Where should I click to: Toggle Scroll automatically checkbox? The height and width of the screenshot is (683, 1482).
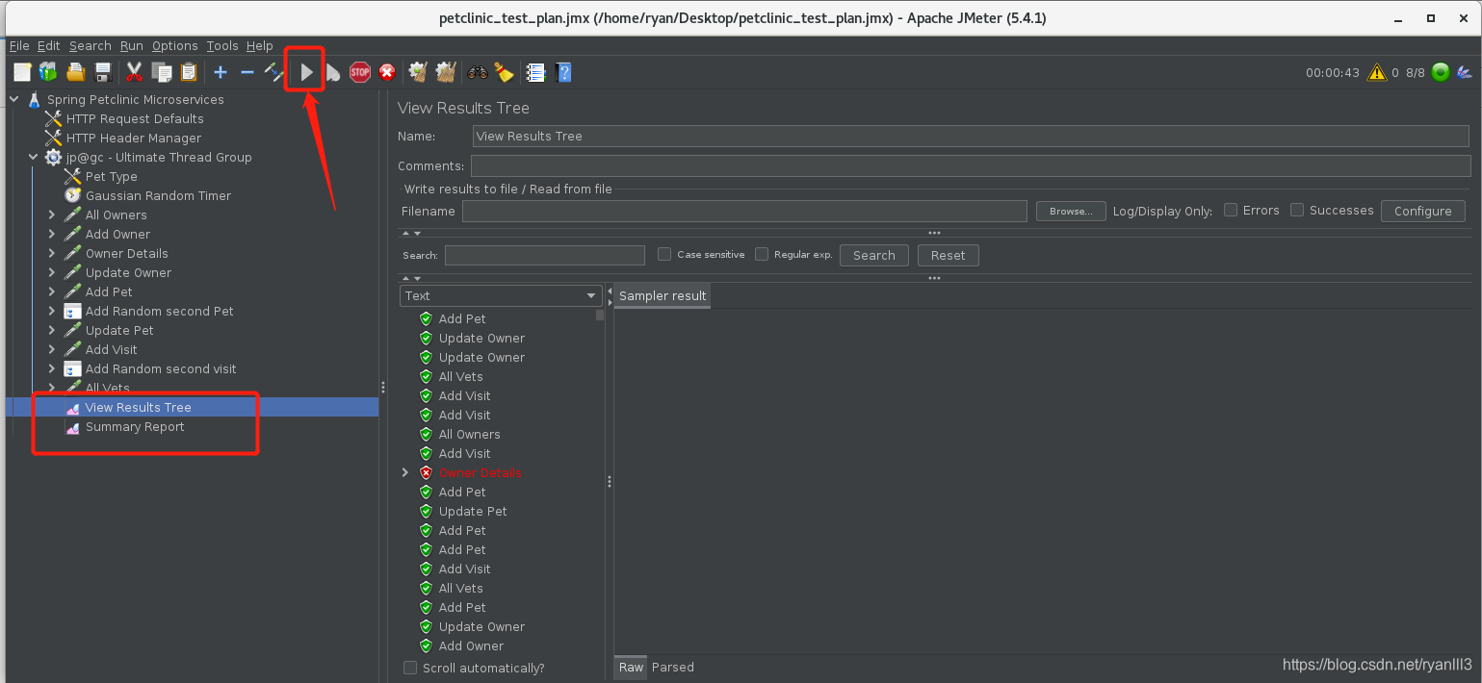[410, 668]
